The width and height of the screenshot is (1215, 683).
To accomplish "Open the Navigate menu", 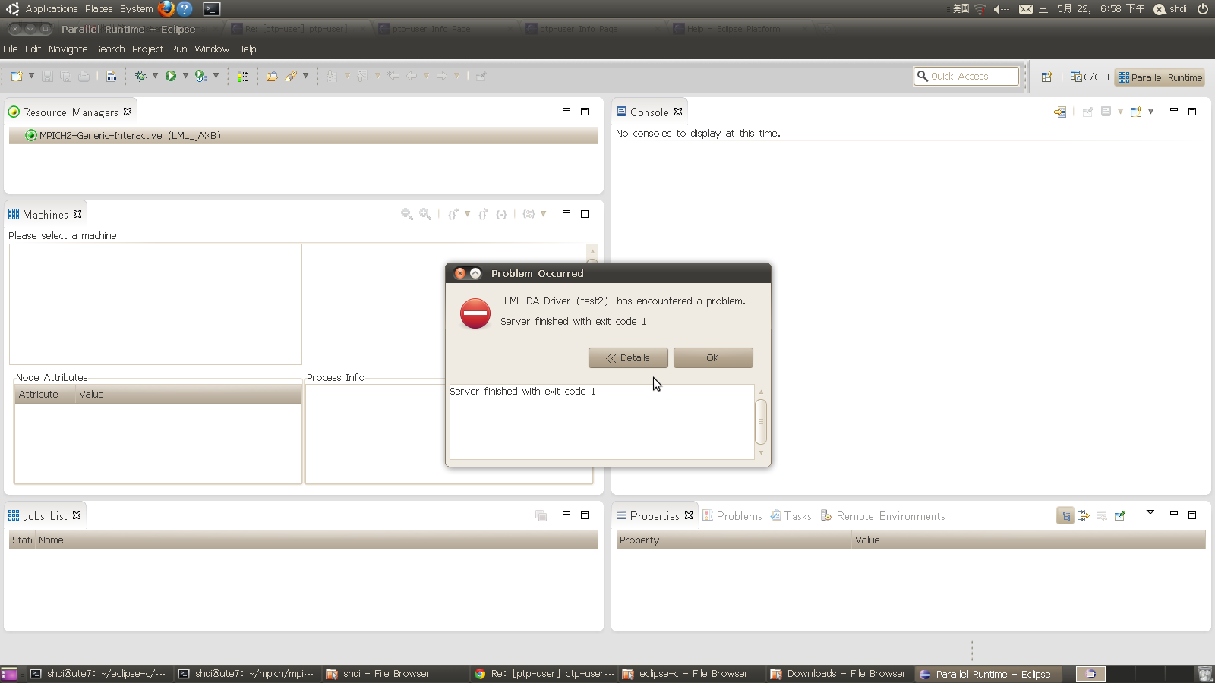I will [68, 49].
